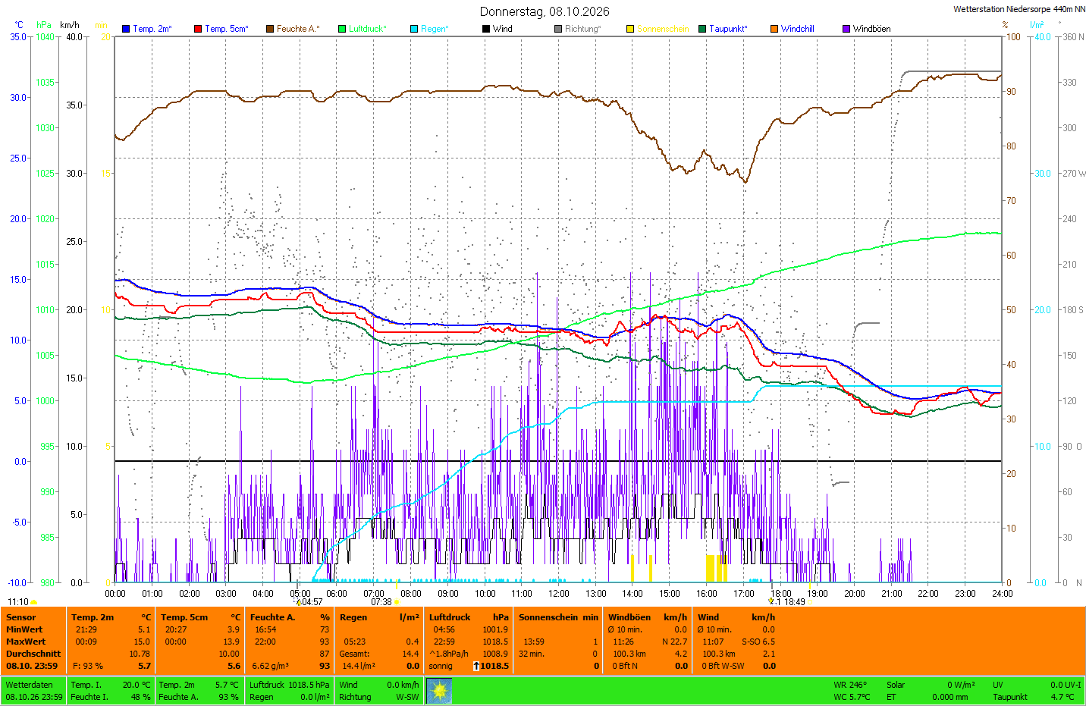Click the yellow Sonnenschein legend swatch
Viewport: 1086px width, 706px height.
point(630,29)
